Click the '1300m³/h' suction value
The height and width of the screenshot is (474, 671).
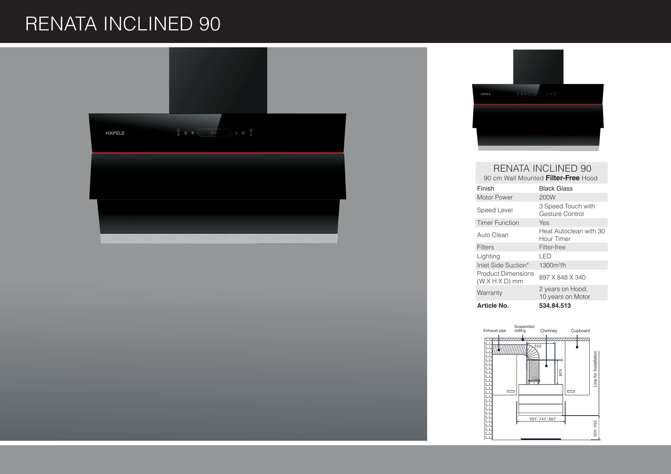pos(553,265)
